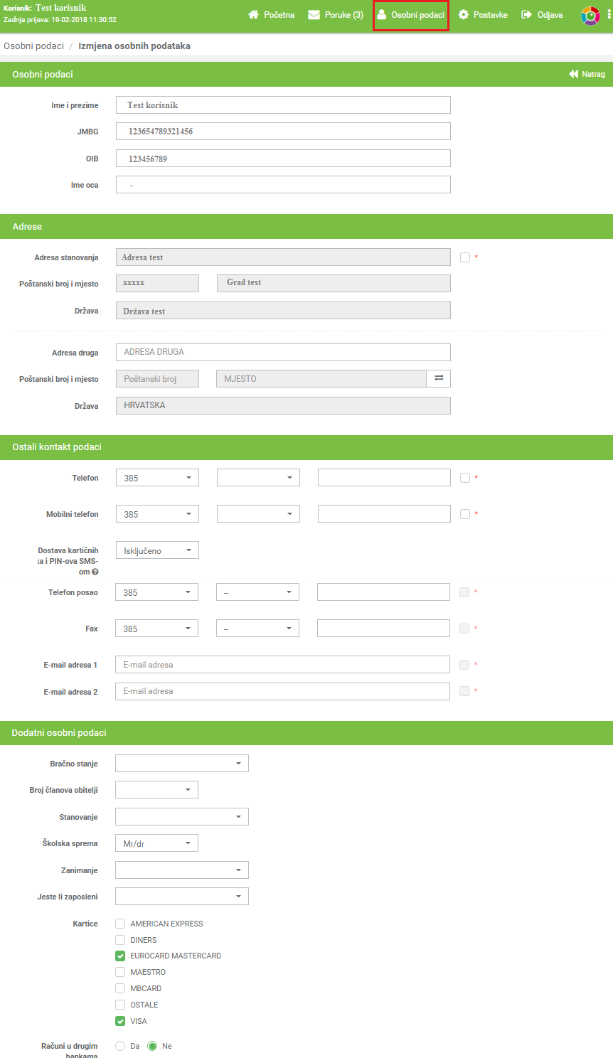Click the gear icon beside Postavke
This screenshot has height=1058, width=613.
pyautogui.click(x=464, y=14)
